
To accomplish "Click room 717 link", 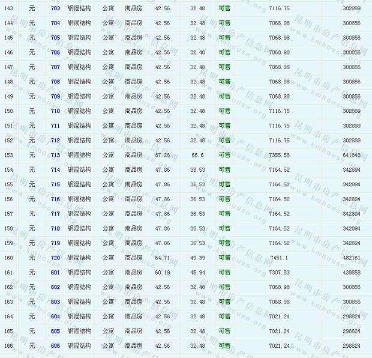I will (55, 214).
